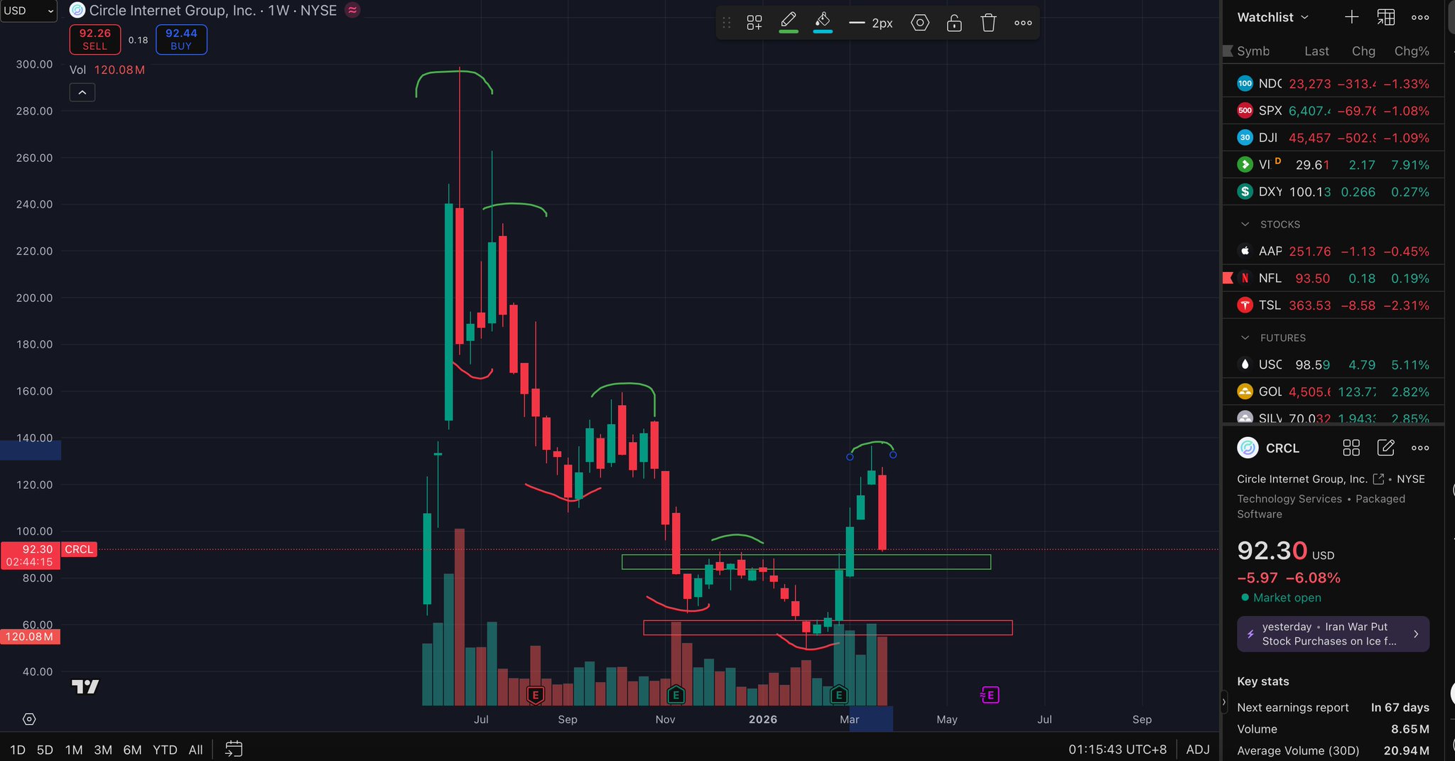Image resolution: width=1455 pixels, height=761 pixels.
Task: Collapse the right side panel with edge handle
Action: (1223, 702)
